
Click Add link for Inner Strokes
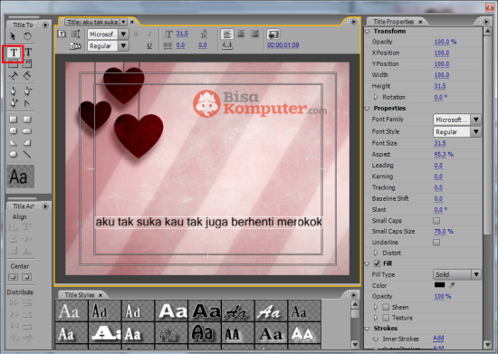point(438,338)
